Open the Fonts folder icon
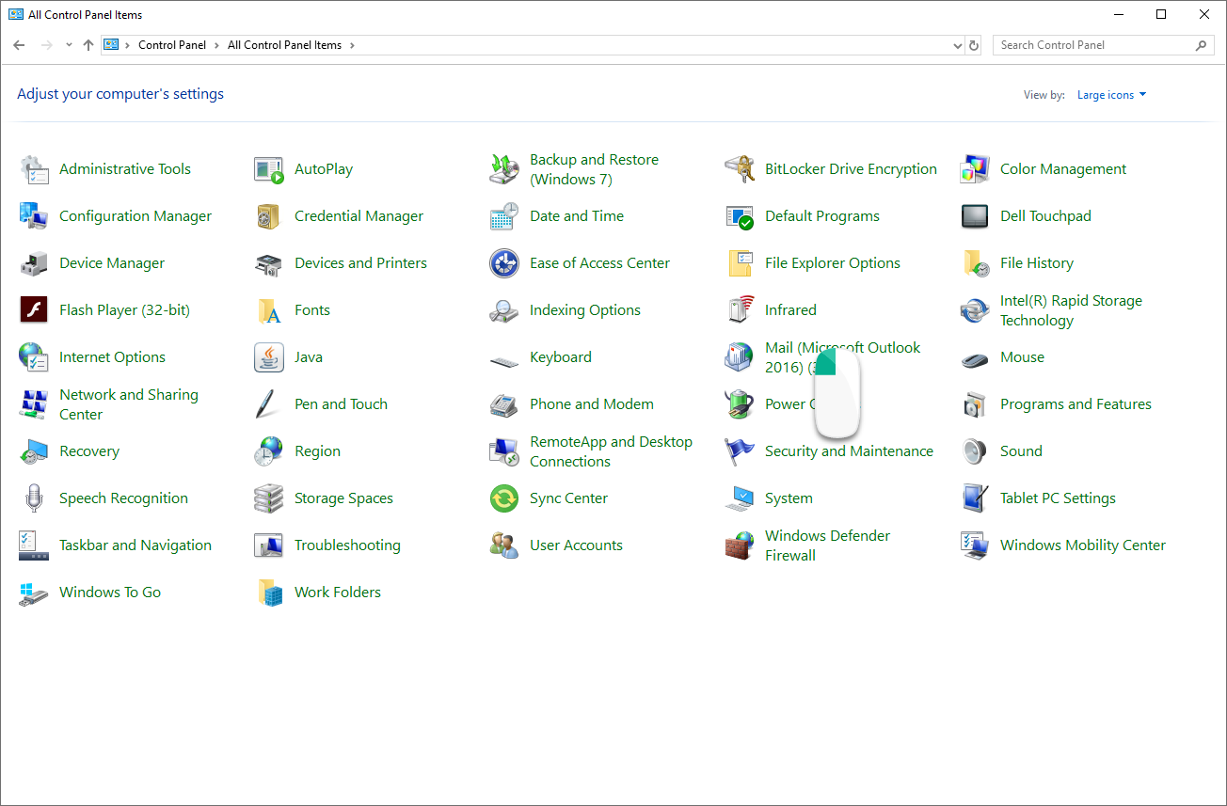This screenshot has width=1227, height=806. [x=269, y=310]
